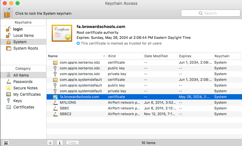Click the com.apple.kerberos.kdc certificate icon
This screenshot has height=146, width=242.
point(55,63)
